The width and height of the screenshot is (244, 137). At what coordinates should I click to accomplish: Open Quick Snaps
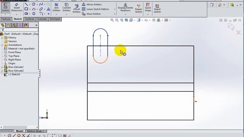coord(148,8)
